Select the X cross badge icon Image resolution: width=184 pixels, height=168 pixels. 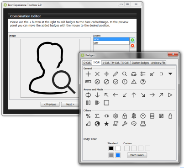point(97,74)
